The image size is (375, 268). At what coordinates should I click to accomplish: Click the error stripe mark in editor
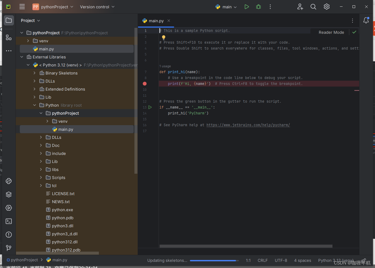[357, 91]
